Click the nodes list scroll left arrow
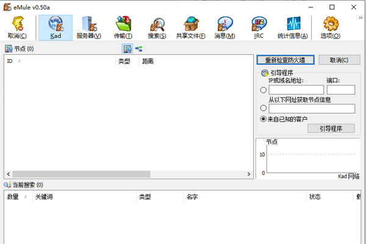 point(9,174)
